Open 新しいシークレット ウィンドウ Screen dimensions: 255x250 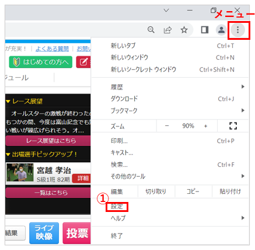point(170,70)
